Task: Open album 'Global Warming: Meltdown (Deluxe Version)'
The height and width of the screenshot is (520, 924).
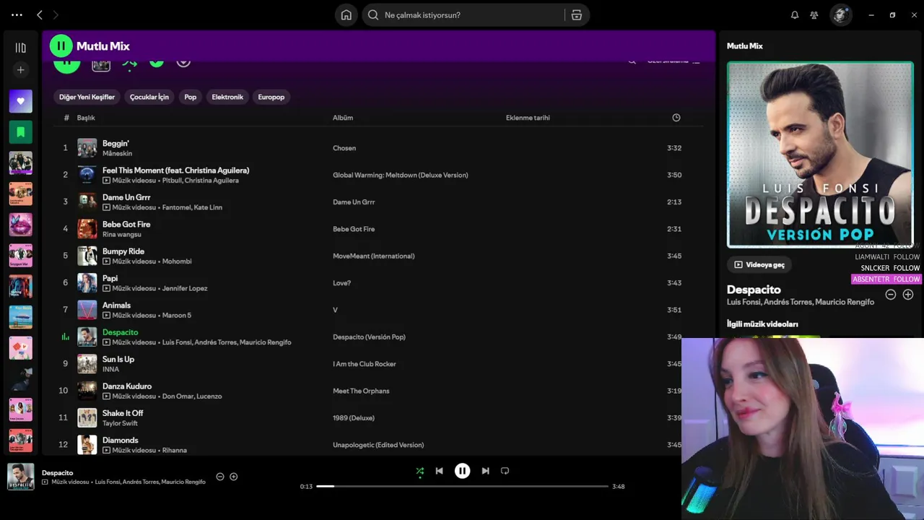Action: 401,175
